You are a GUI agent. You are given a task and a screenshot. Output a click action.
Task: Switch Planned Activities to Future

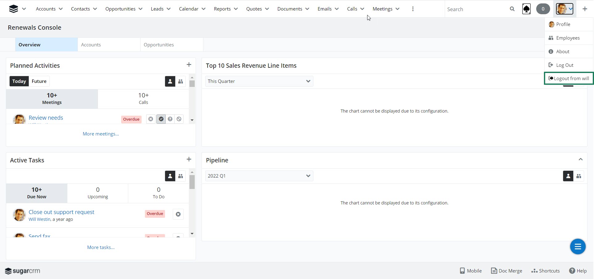pyautogui.click(x=39, y=81)
